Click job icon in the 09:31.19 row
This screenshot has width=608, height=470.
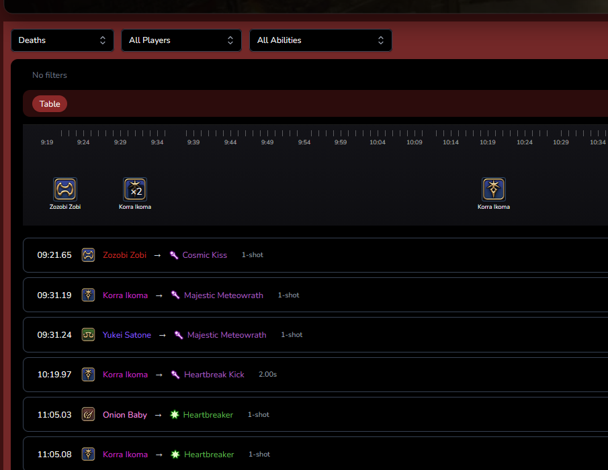(89, 295)
